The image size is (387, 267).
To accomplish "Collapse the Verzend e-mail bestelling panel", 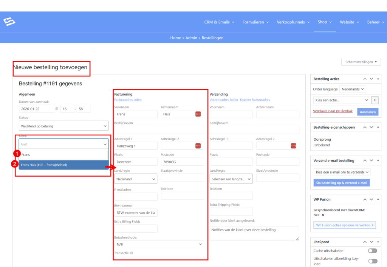I will coord(378,161).
